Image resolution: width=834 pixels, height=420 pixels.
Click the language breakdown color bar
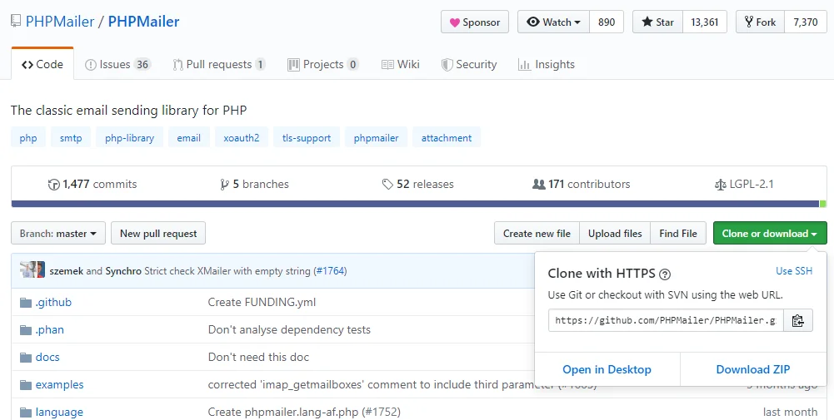pyautogui.click(x=418, y=204)
